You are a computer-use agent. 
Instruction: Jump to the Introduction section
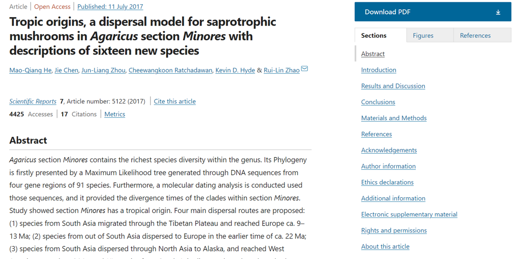[x=378, y=70]
